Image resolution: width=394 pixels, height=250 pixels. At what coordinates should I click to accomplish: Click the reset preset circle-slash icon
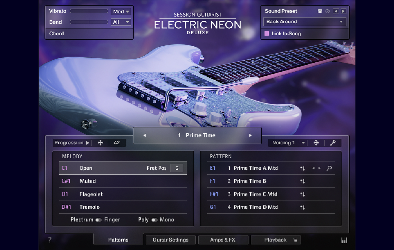327,11
